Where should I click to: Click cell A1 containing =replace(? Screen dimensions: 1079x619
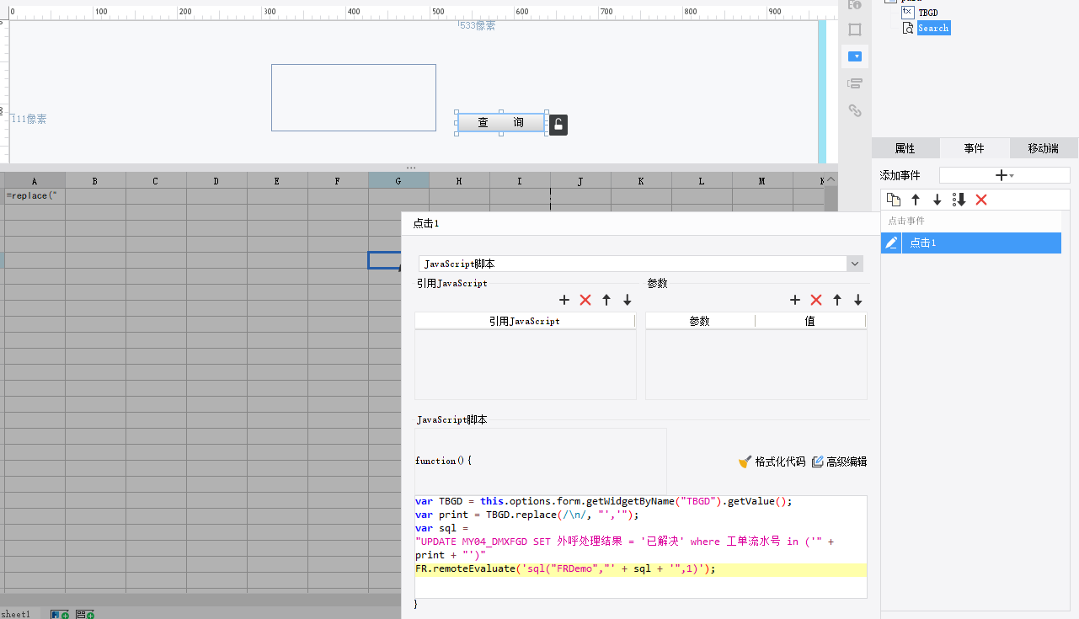pos(35,195)
